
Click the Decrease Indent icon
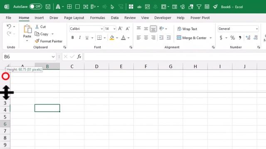[x=162, y=38]
